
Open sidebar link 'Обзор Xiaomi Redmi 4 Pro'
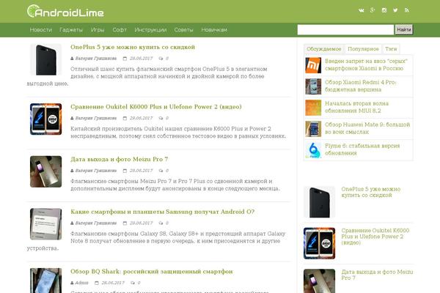[x=361, y=86]
